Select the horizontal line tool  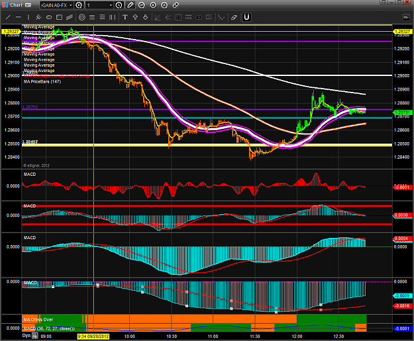click(19, 17)
